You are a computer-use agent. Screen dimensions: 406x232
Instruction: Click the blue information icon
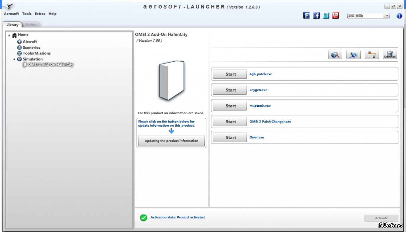click(x=399, y=16)
